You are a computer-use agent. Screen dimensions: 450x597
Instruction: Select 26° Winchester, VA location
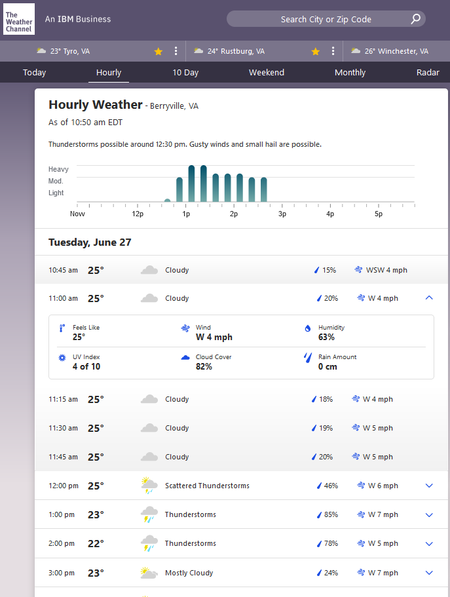pos(396,51)
